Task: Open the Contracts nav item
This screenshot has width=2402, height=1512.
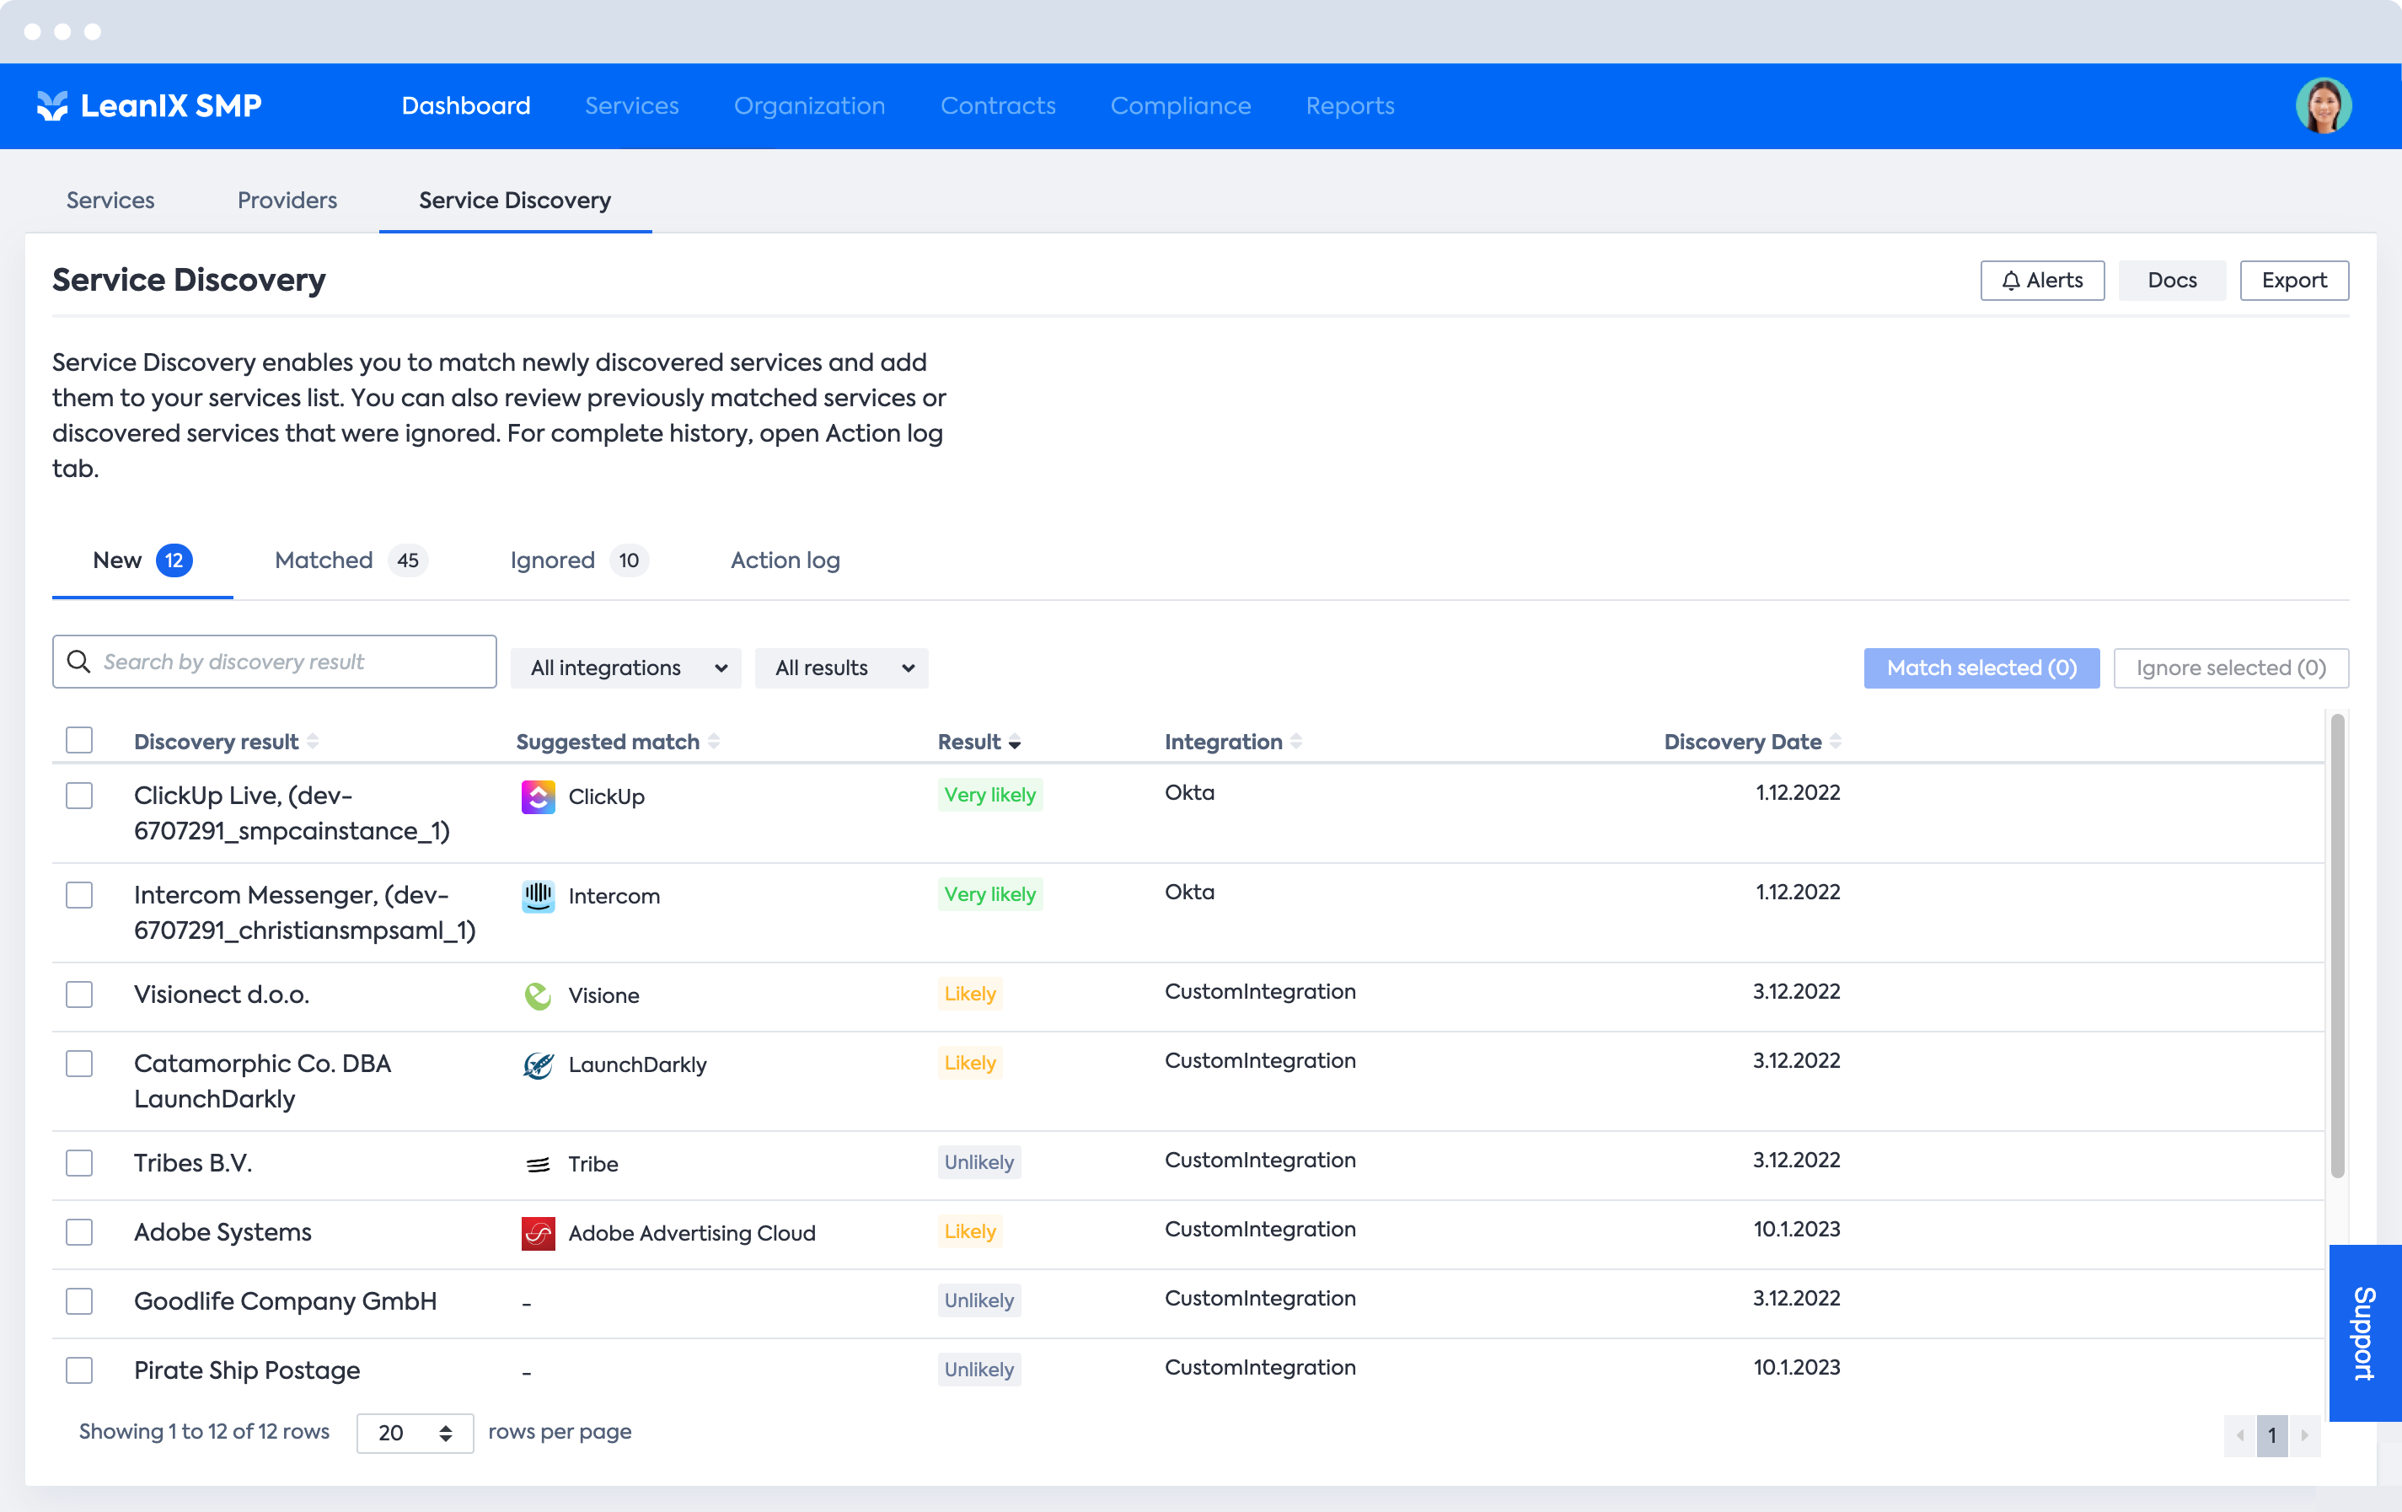Action: pos(998,105)
